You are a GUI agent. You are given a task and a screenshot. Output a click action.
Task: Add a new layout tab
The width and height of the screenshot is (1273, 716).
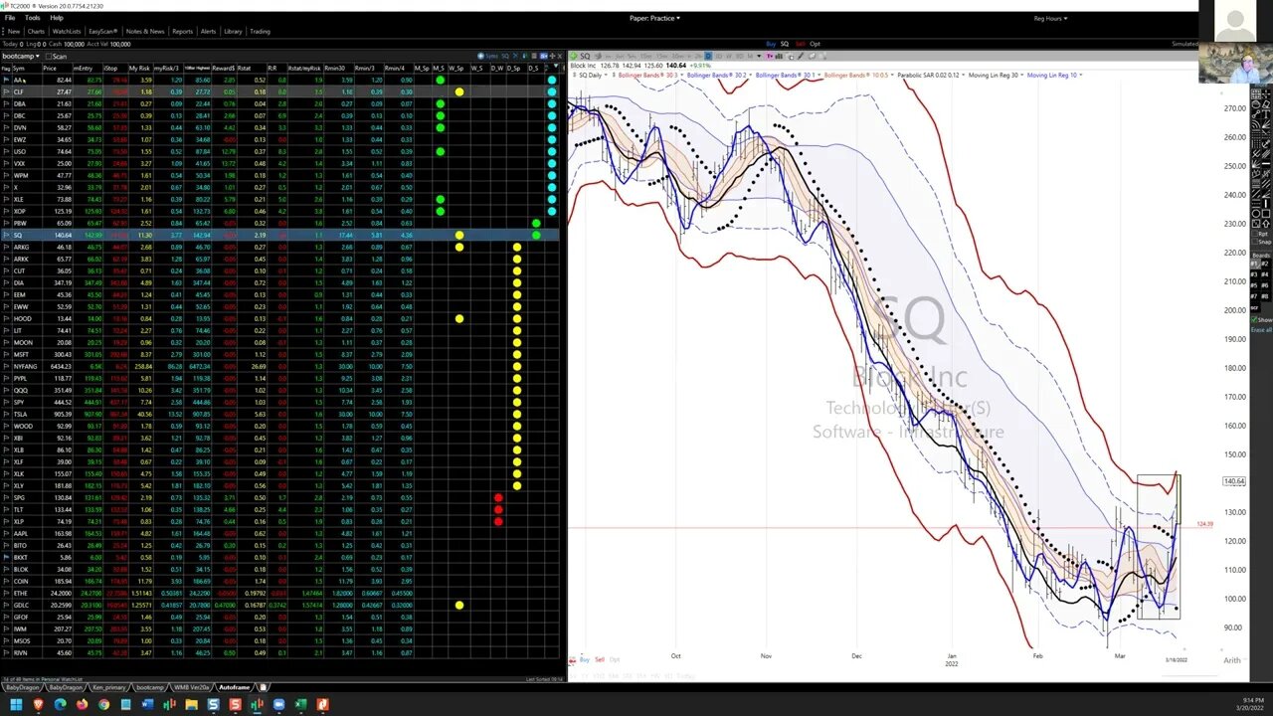pyautogui.click(x=262, y=687)
